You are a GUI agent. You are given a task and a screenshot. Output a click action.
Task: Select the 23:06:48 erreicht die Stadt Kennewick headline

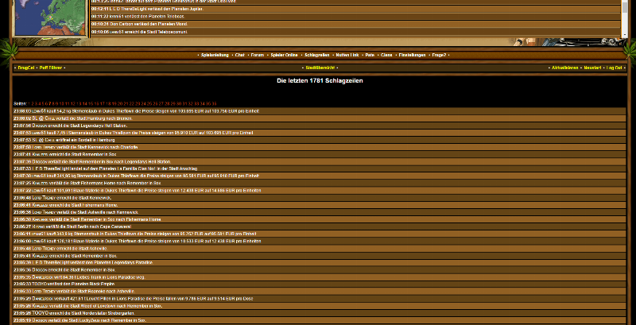click(320, 198)
